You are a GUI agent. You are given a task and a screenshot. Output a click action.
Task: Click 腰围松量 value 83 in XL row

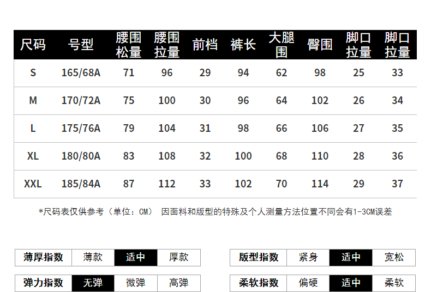(129, 156)
